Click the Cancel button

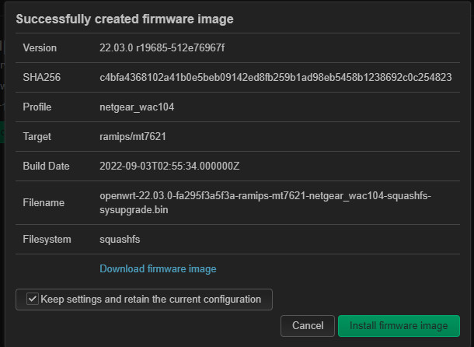tap(307, 325)
